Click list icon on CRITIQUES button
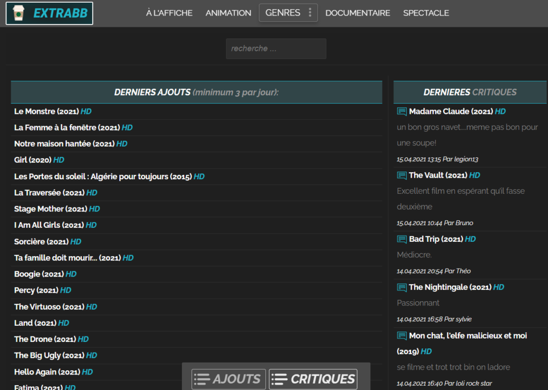Screen dimensions: 548x390 point(279,379)
